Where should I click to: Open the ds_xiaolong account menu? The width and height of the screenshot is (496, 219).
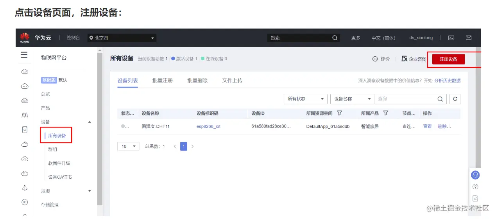coord(421,38)
